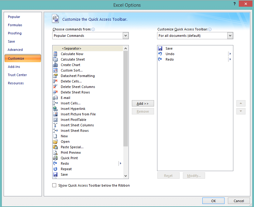The image size is (254, 207).
Task: Click the info icon beside Choose commands from
Action: pyautogui.click(x=93, y=30)
